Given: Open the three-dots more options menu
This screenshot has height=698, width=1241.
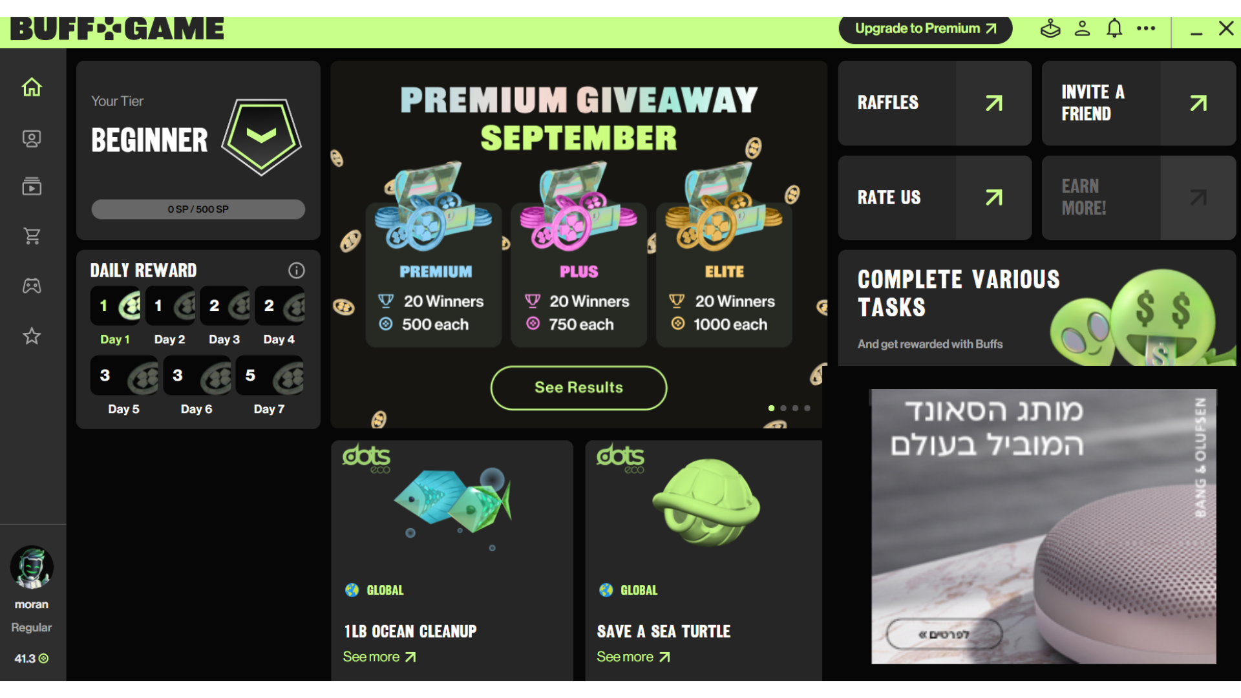Looking at the screenshot, I should [1146, 28].
